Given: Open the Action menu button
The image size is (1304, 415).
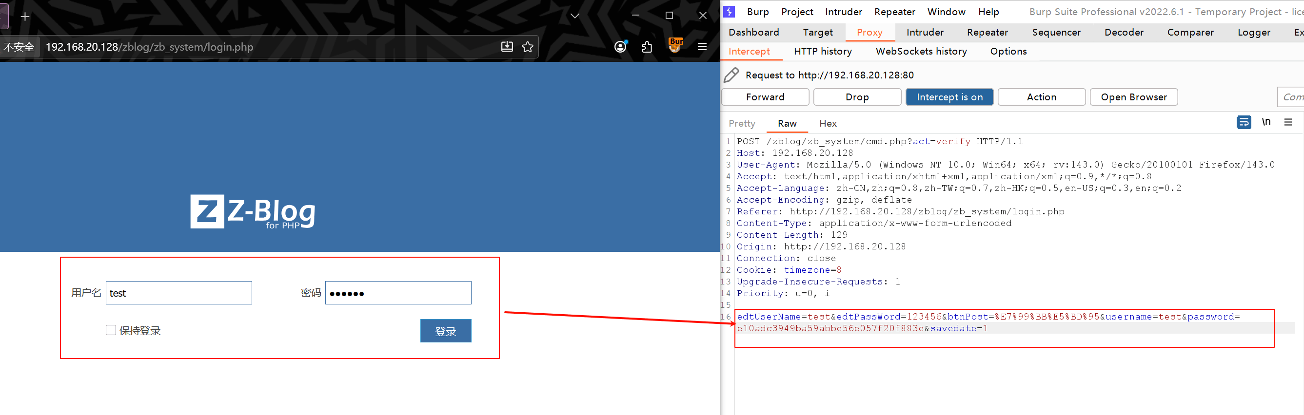Looking at the screenshot, I should click(x=1041, y=97).
